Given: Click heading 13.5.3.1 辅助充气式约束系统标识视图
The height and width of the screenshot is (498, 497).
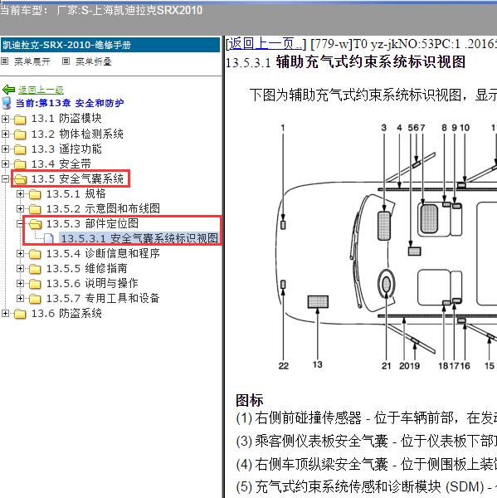Looking at the screenshot, I should 345,62.
